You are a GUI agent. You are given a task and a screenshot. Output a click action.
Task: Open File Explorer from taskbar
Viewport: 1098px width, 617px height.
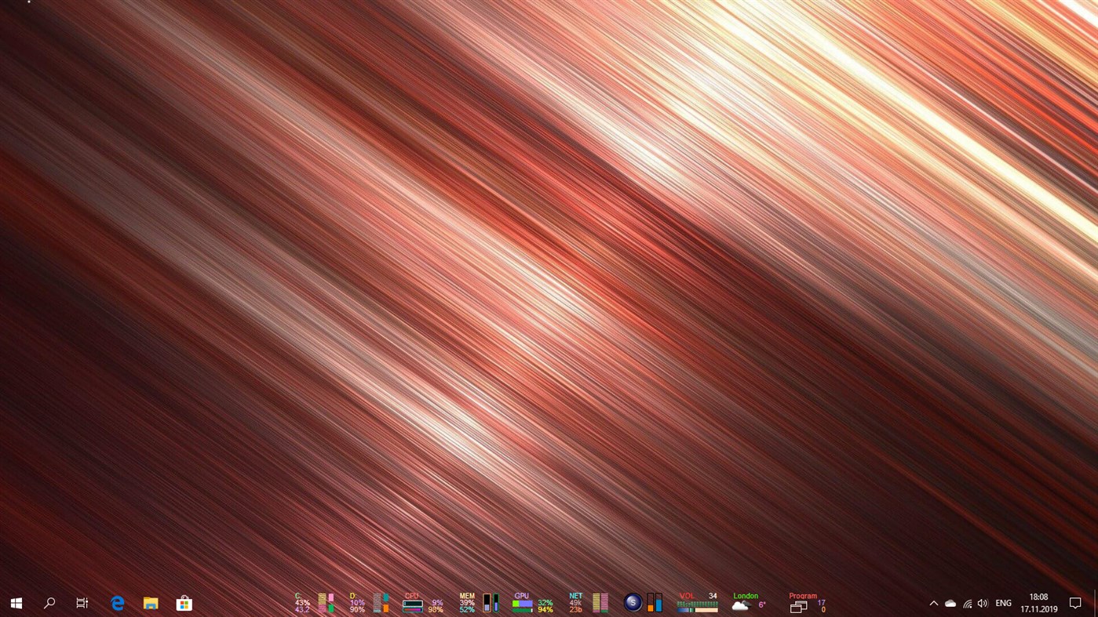[151, 603]
